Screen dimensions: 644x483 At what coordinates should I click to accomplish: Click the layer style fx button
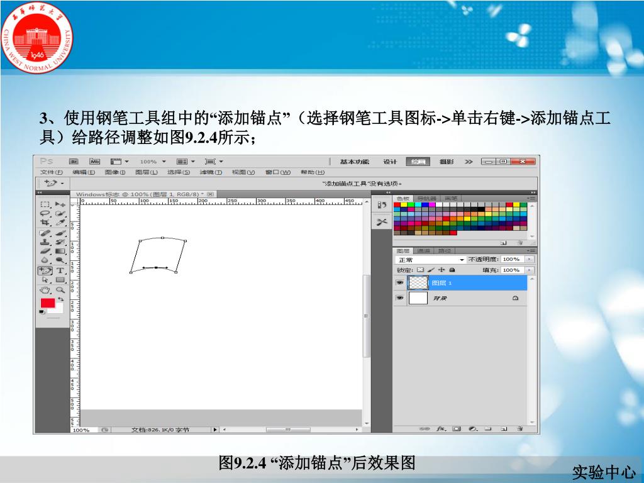pos(441,428)
